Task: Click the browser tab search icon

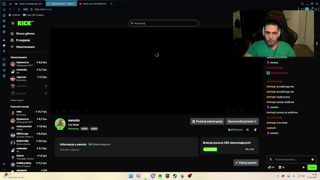Action: click(x=302, y=4)
